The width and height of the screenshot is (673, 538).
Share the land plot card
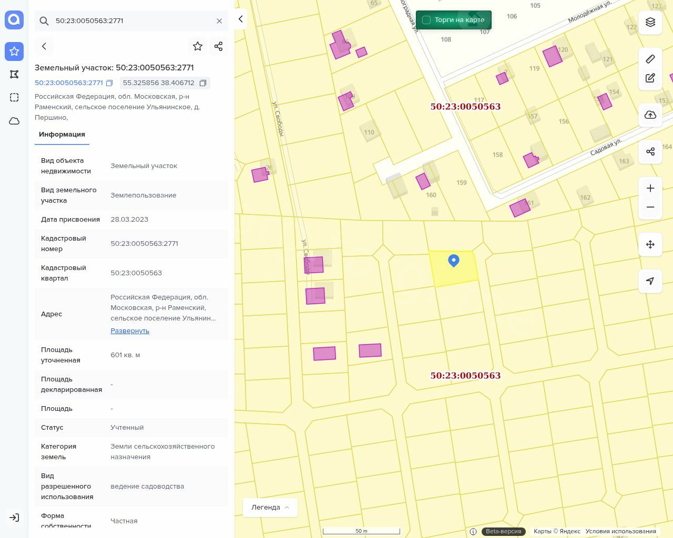[x=219, y=46]
